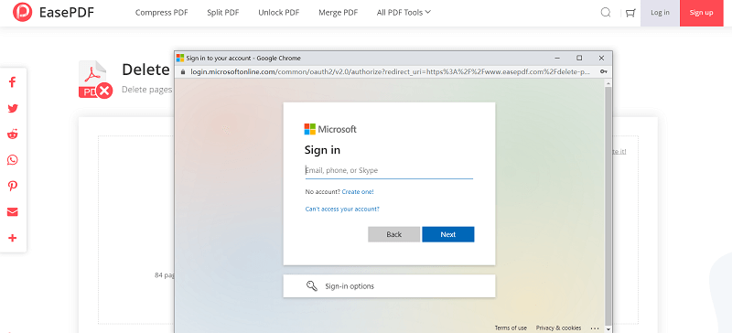Click the 'Sign in' heading

tap(322, 150)
